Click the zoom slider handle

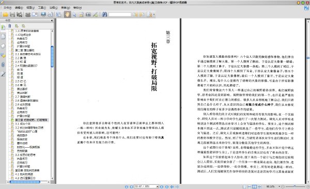tap(295, 186)
